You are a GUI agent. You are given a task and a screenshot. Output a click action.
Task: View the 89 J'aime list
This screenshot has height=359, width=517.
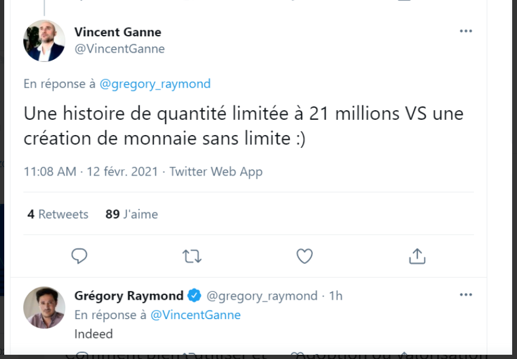click(x=131, y=214)
